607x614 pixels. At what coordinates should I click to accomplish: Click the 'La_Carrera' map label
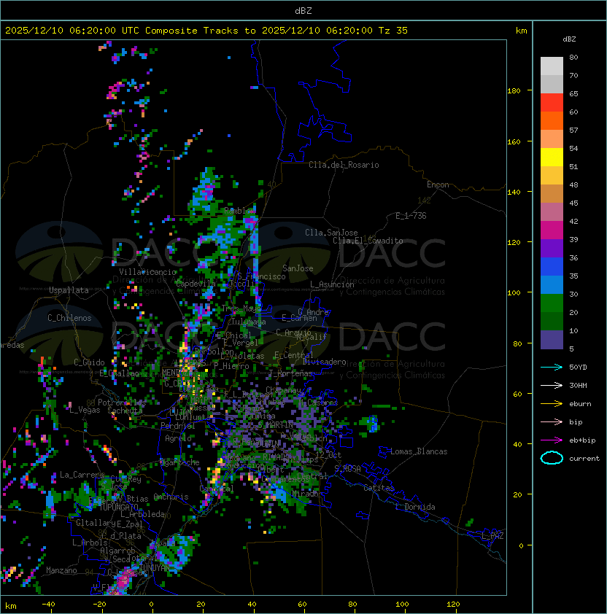pyautogui.click(x=82, y=475)
